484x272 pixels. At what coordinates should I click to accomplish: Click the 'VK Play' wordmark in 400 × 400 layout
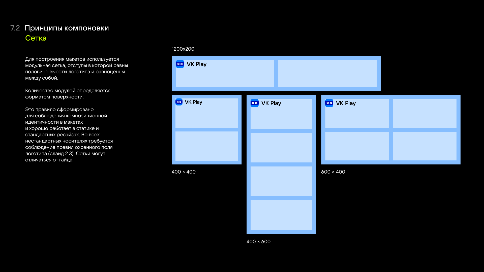pyautogui.click(x=193, y=102)
